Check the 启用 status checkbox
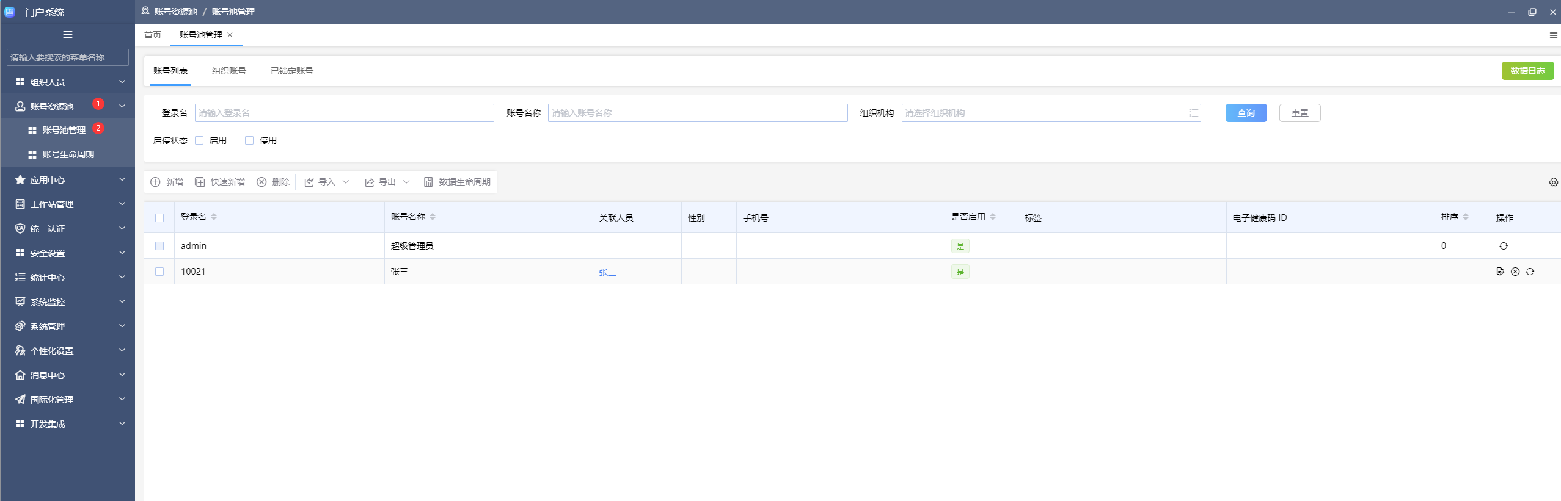Screen dimensions: 1561x501 [199, 140]
